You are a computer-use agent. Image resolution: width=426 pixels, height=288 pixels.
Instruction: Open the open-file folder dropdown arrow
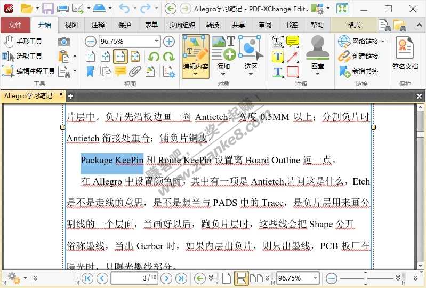point(37,9)
